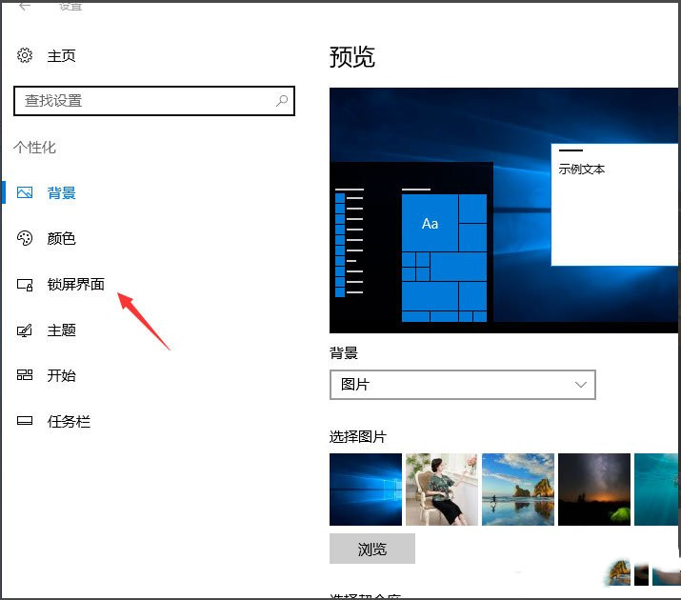The height and width of the screenshot is (600, 681).
Task: Open the 背景 settings page
Action: (x=61, y=192)
